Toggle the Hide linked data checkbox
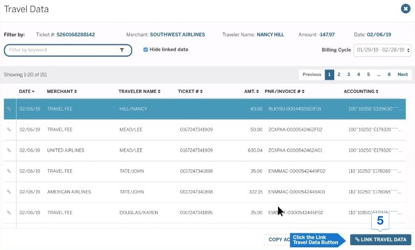Image resolution: width=415 pixels, height=250 pixels. (x=145, y=50)
